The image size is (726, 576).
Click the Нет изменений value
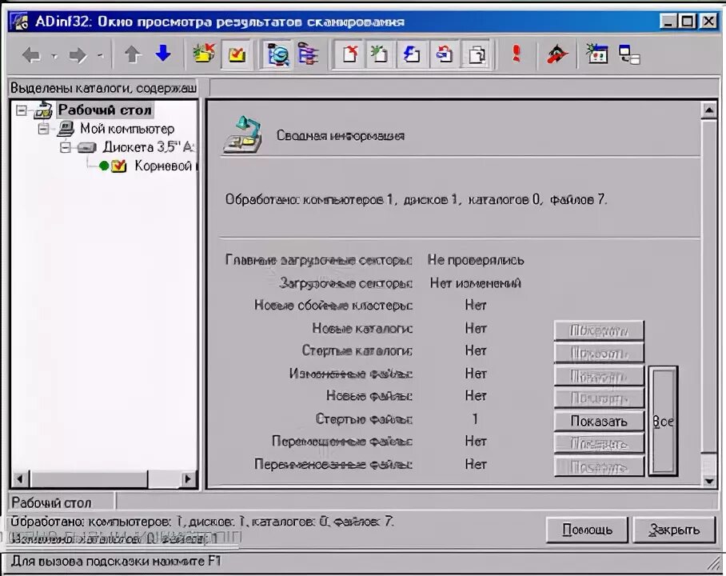click(x=476, y=282)
